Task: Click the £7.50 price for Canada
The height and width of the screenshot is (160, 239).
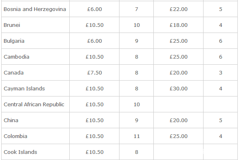Action: point(95,73)
